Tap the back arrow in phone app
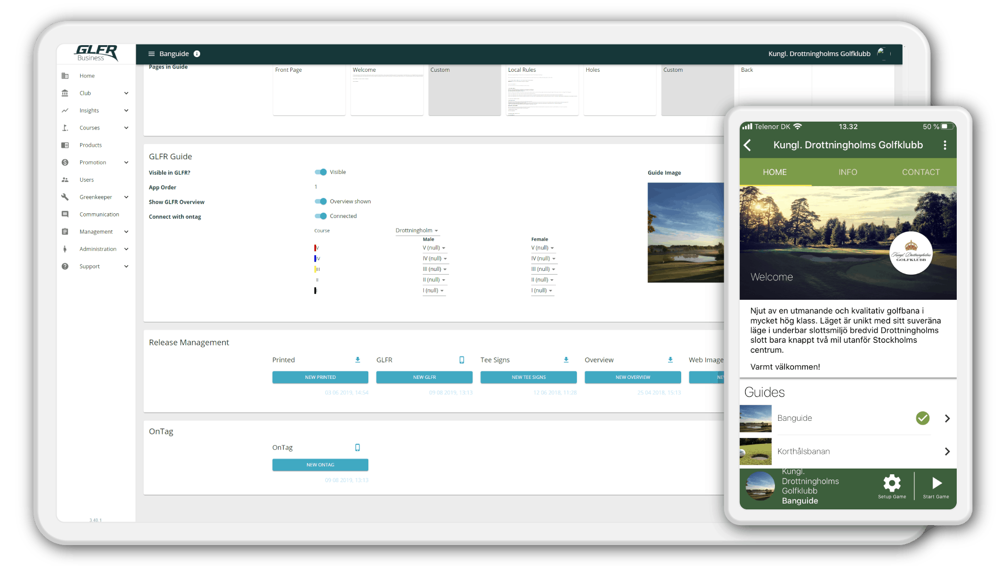Viewport: 1006px width, 566px height. point(748,145)
